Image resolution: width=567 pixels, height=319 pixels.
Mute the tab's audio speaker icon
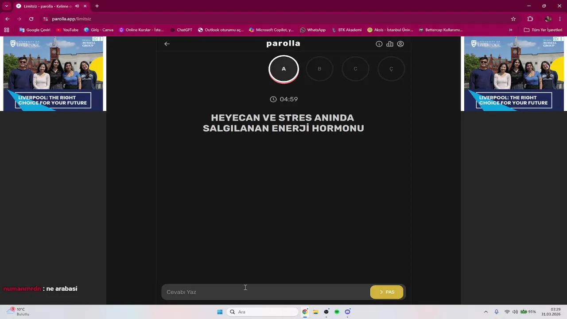tap(77, 6)
